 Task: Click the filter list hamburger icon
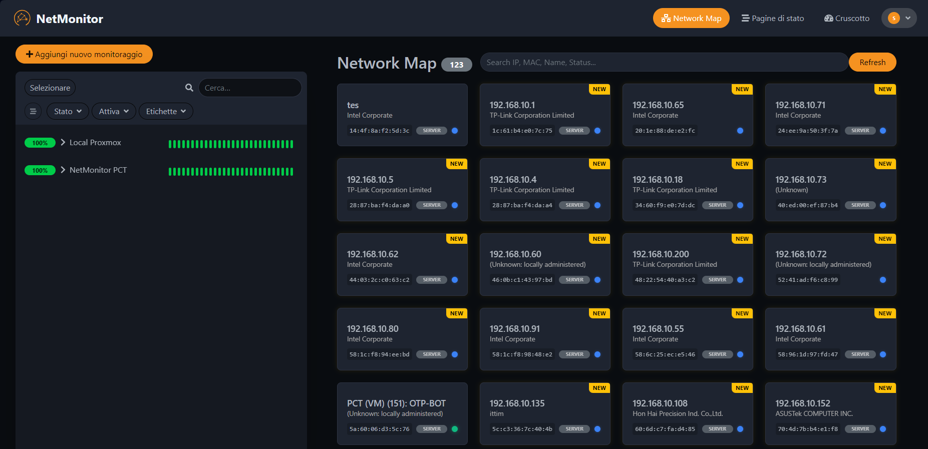click(x=33, y=111)
